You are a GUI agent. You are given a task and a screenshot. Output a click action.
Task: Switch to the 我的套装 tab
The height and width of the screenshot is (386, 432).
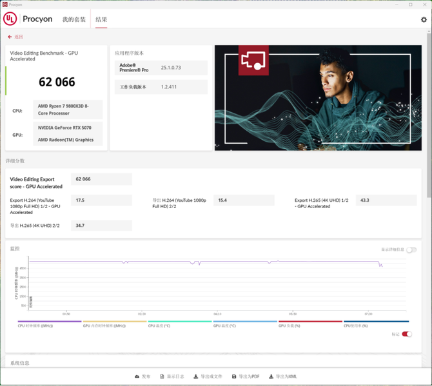coord(74,20)
